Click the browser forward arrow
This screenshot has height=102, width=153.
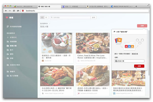pos(10,11)
